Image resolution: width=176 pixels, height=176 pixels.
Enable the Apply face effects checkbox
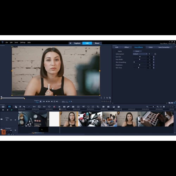tap(117, 51)
